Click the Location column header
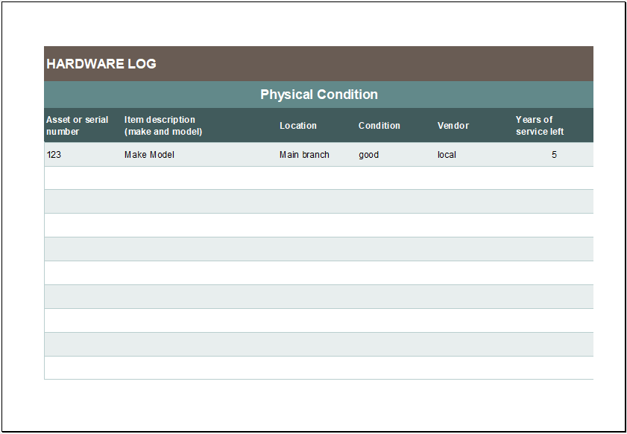Viewport: 627px width, 434px height. pos(298,125)
